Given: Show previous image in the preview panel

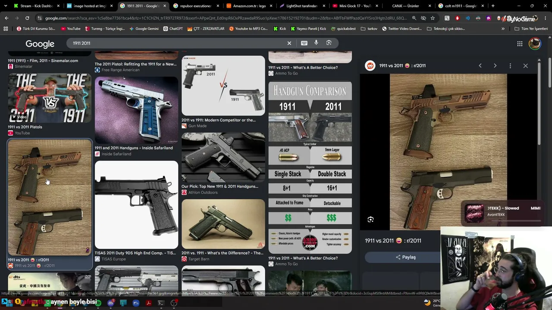Looking at the screenshot, I should [x=480, y=65].
